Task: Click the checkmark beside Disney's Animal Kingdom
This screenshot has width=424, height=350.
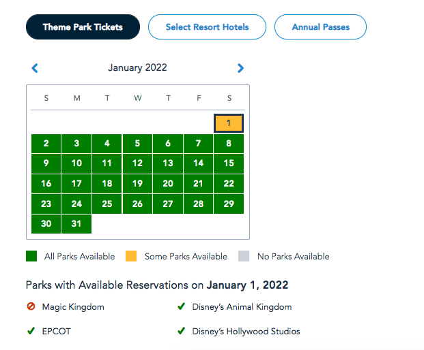Action: (181, 306)
